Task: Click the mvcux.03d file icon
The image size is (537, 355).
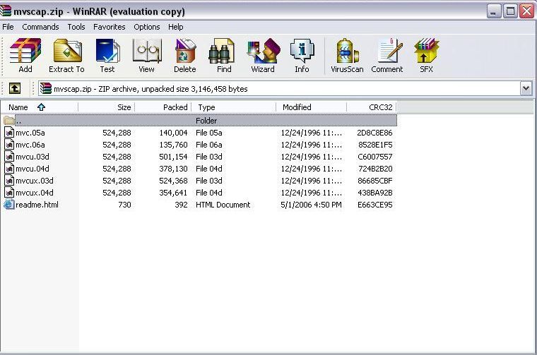Action: pos(9,180)
